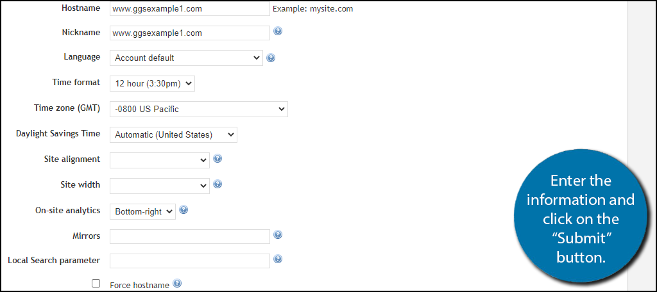Open the Language dropdown
The height and width of the screenshot is (292, 657).
[x=186, y=58]
